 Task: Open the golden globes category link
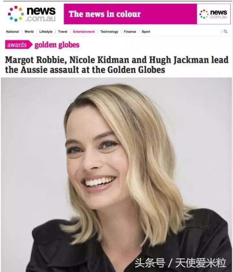tap(57, 45)
